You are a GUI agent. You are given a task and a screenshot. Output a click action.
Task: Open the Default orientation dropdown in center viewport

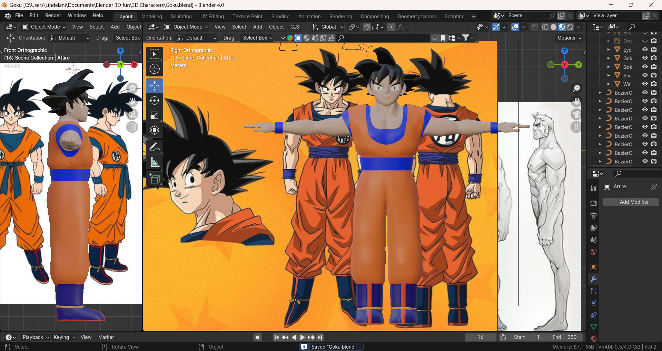point(197,38)
